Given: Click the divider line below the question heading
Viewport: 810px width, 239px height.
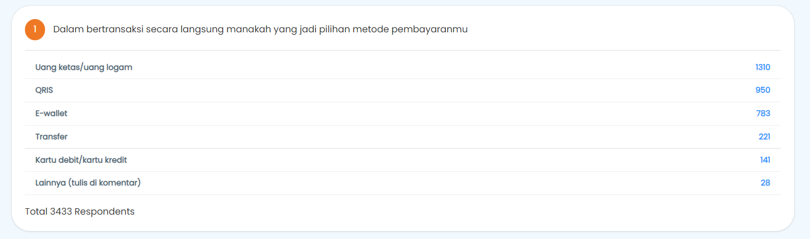Looking at the screenshot, I should click(403, 50).
